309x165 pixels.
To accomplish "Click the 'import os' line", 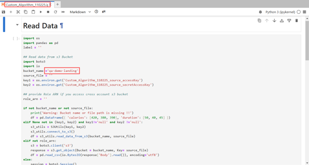I will 32,38.
